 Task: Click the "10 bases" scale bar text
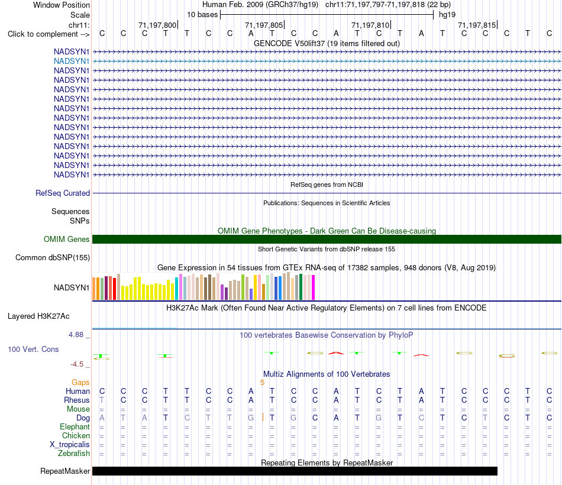(x=202, y=15)
